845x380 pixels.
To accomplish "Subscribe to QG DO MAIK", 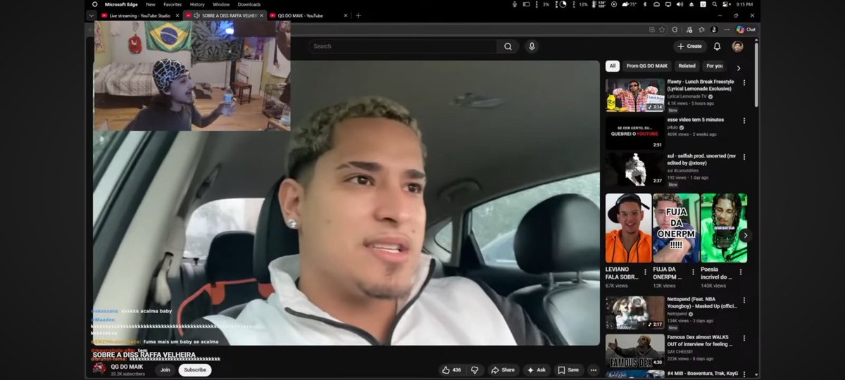I will click(x=195, y=369).
